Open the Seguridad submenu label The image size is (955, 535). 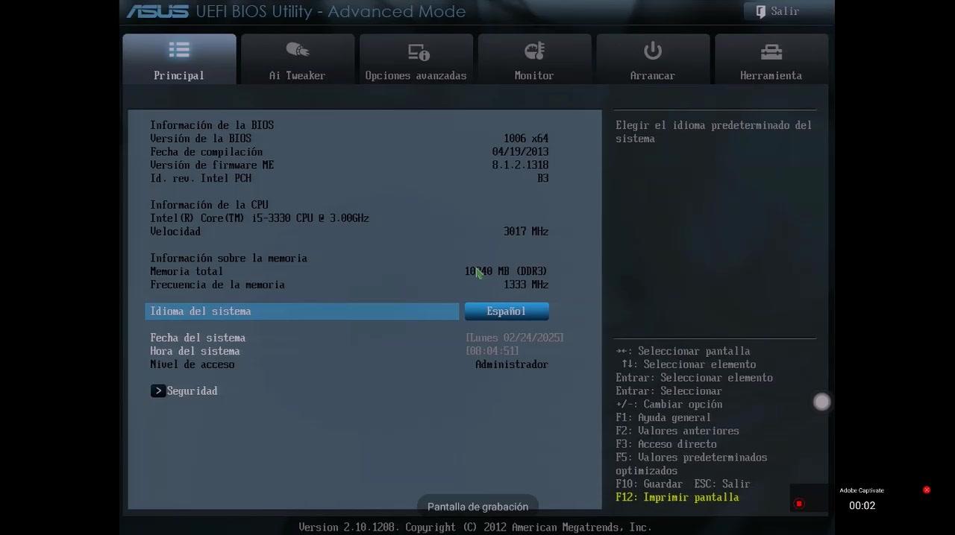[x=192, y=391]
